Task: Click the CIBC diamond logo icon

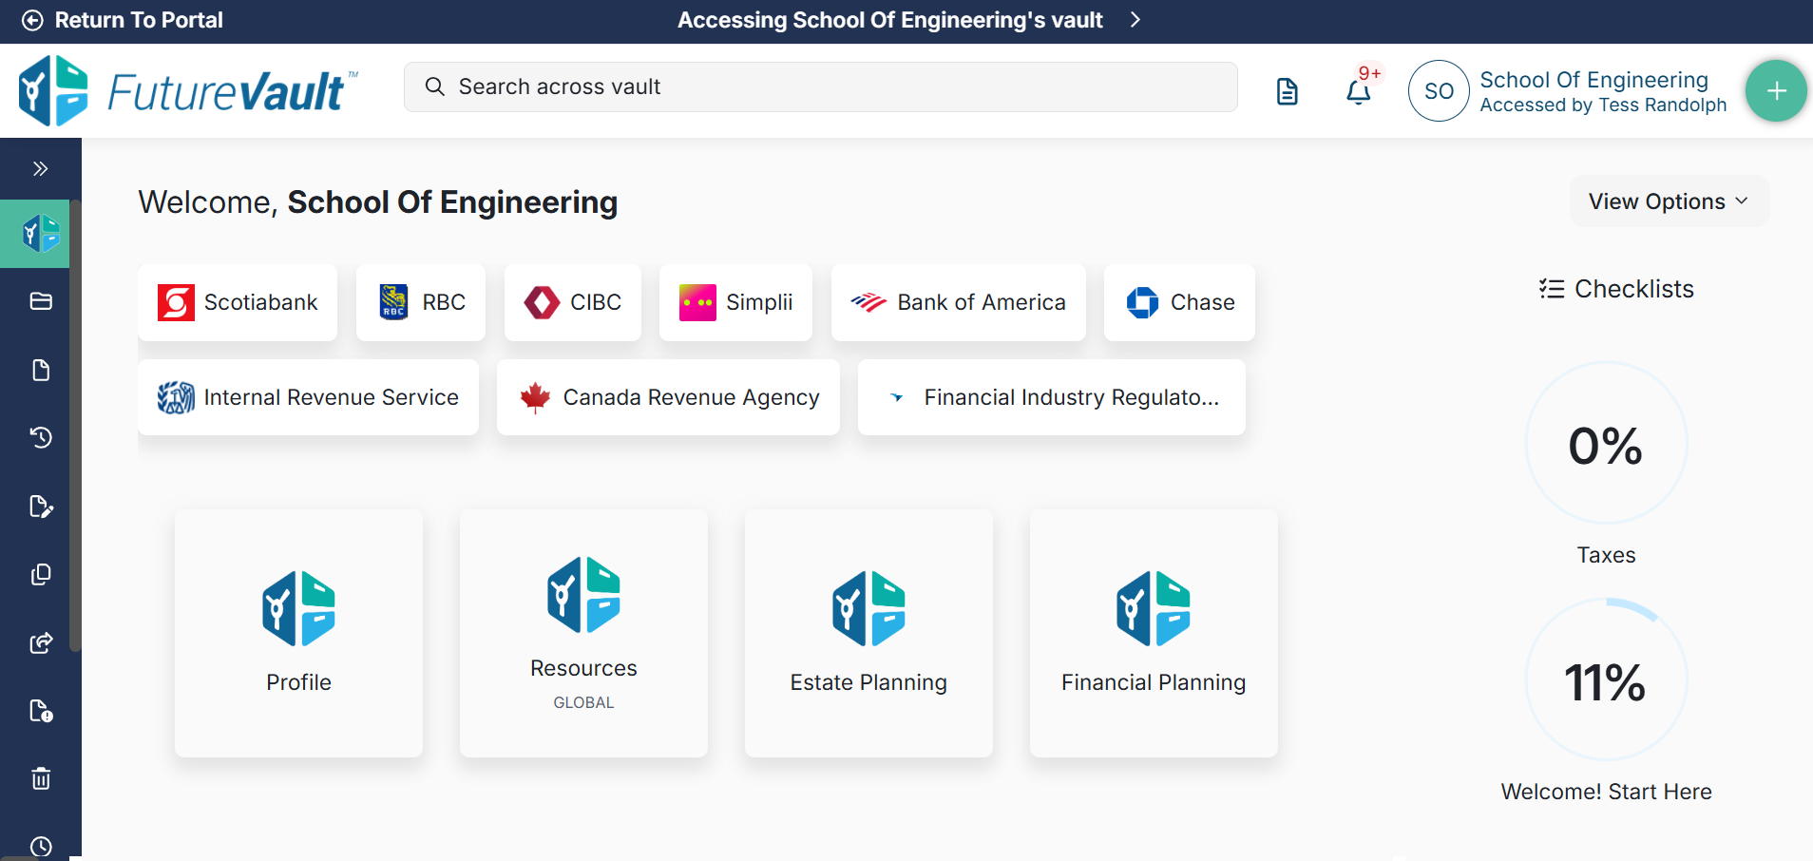Action: coord(542,302)
